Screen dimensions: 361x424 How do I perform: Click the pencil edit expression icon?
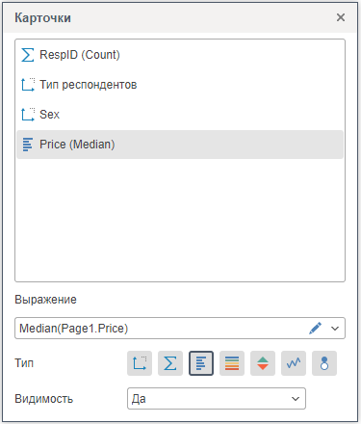315,329
